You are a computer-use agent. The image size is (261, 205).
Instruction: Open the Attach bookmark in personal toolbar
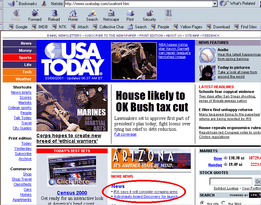click(80, 27)
